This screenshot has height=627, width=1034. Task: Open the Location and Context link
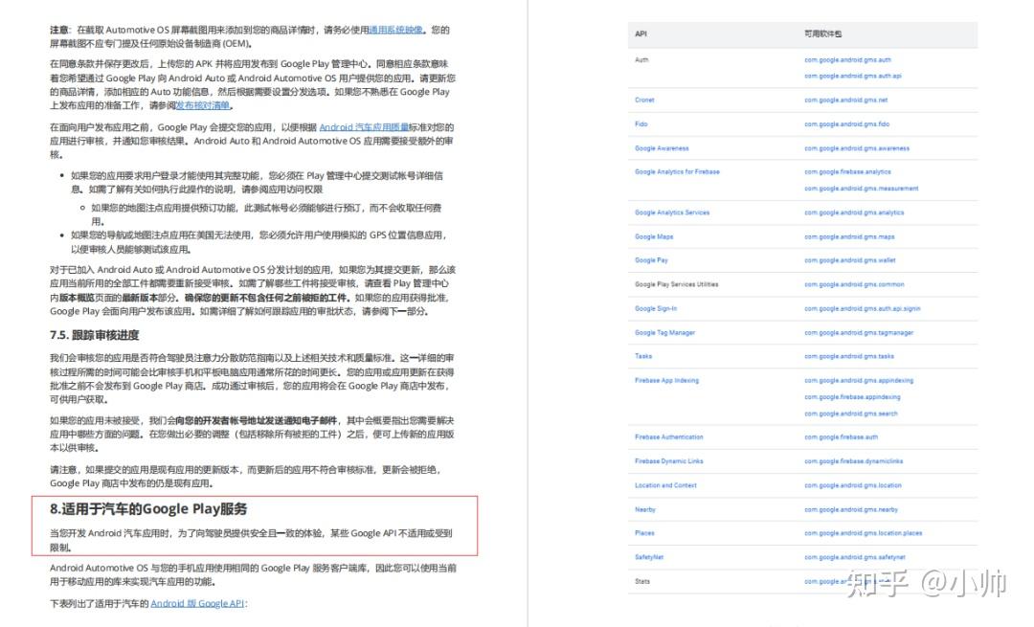pyautogui.click(x=666, y=484)
